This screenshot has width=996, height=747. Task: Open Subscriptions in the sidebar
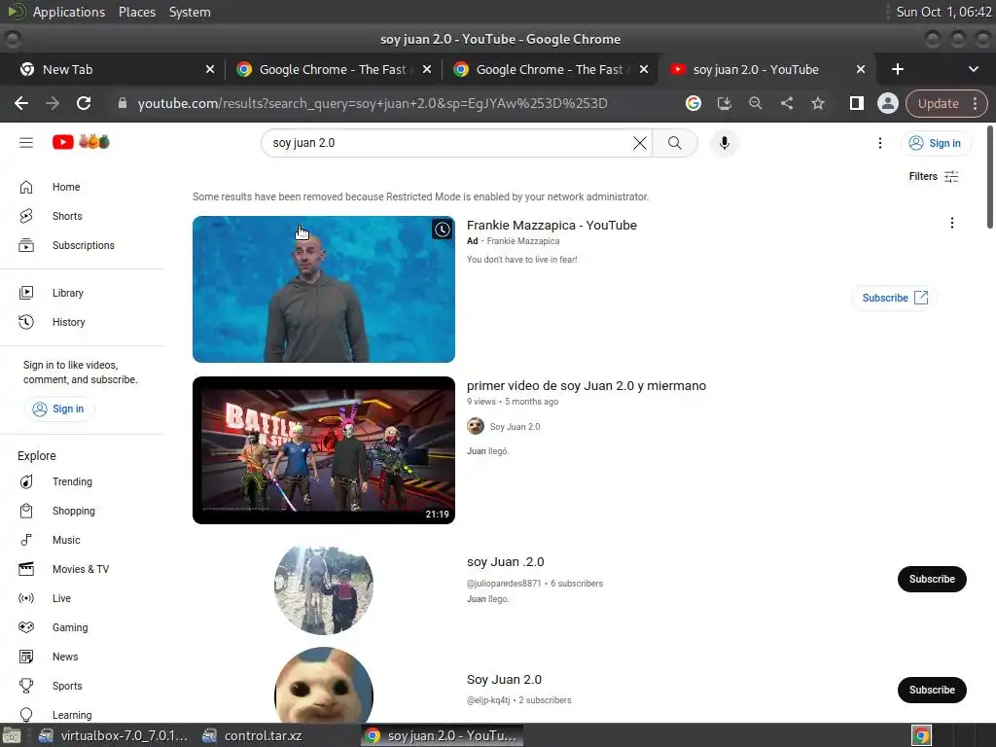point(84,245)
